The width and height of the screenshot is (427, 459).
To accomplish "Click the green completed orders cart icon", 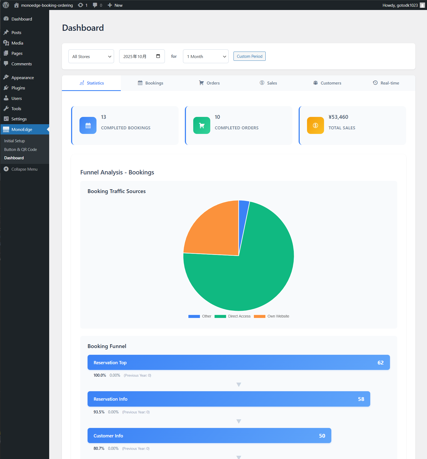I will 202,125.
